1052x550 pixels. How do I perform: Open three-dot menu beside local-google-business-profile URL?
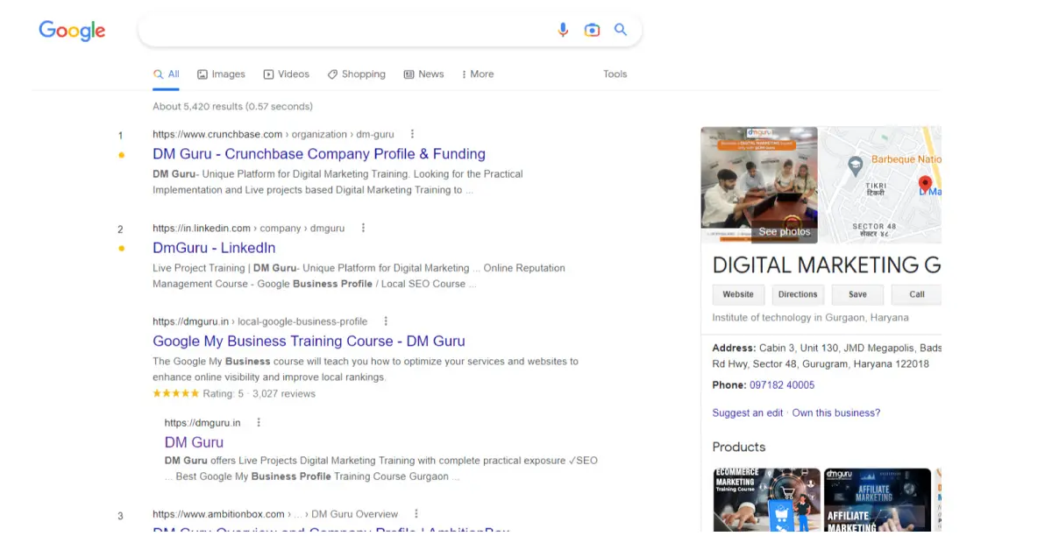[386, 321]
